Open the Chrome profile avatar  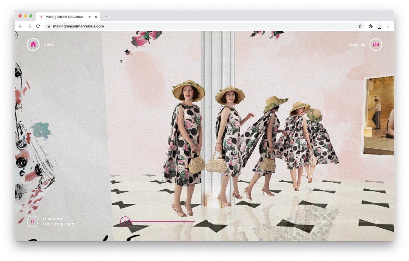click(x=380, y=26)
